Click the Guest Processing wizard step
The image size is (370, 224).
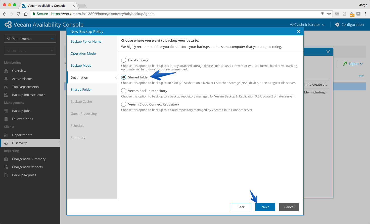pos(84,114)
